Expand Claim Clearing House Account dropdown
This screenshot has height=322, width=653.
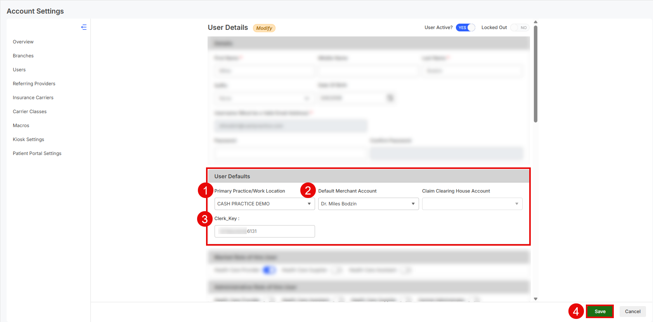472,204
